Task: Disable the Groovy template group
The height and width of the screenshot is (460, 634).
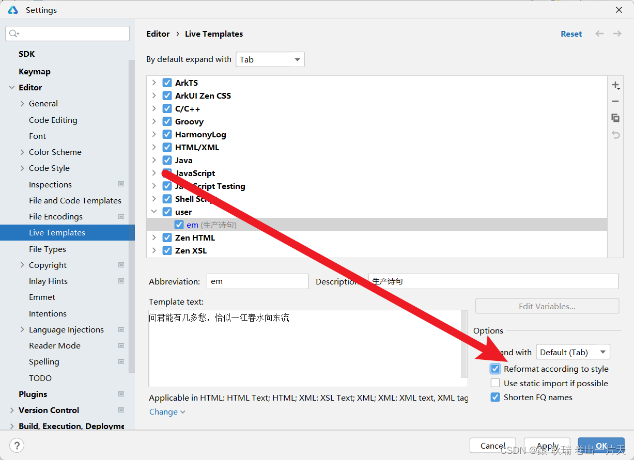Action: click(167, 121)
